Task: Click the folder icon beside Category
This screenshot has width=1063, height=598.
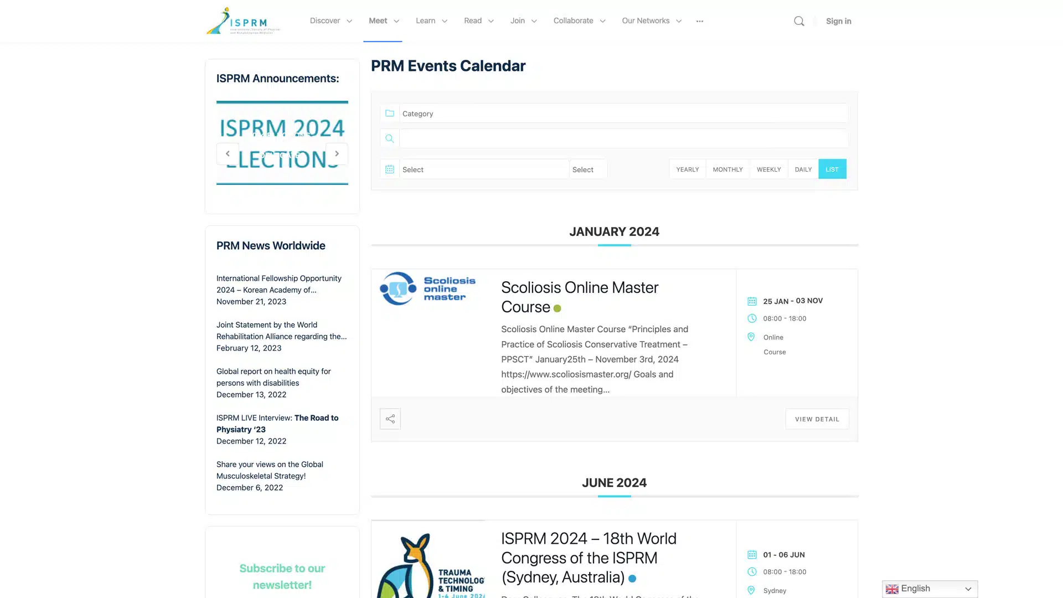Action: (390, 114)
